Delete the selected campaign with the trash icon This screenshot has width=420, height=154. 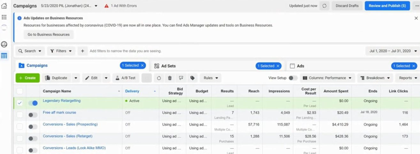170,78
